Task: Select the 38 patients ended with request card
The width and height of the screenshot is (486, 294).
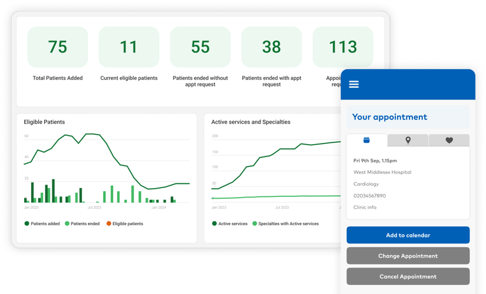Action: click(x=272, y=47)
